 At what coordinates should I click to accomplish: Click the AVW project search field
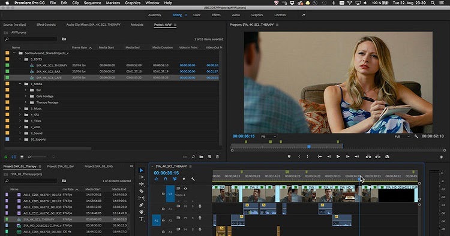tap(30, 39)
